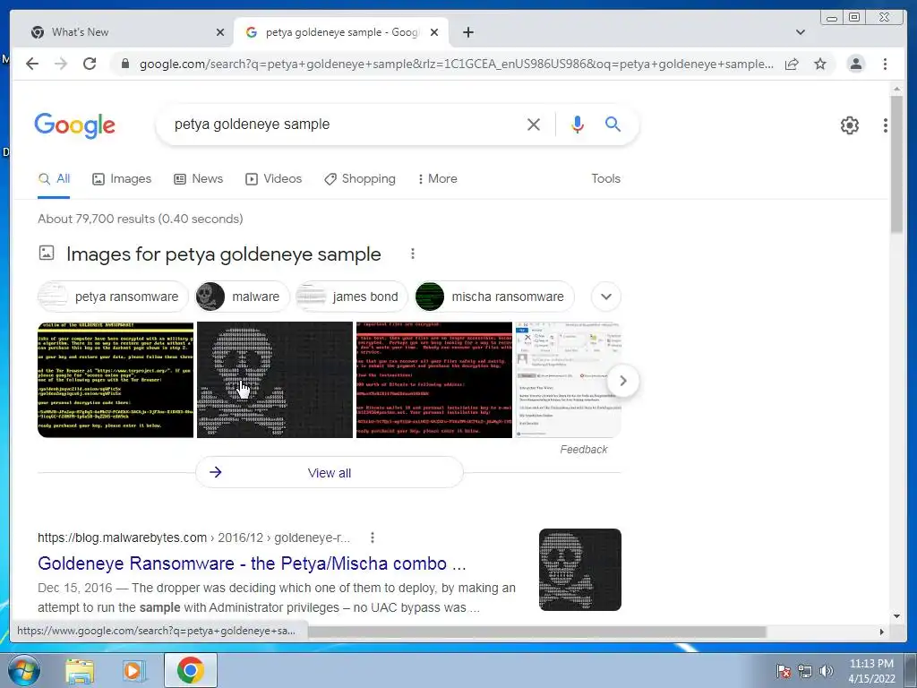The height and width of the screenshot is (688, 917).
Task: Close the What's New tab
Action: pos(220,32)
